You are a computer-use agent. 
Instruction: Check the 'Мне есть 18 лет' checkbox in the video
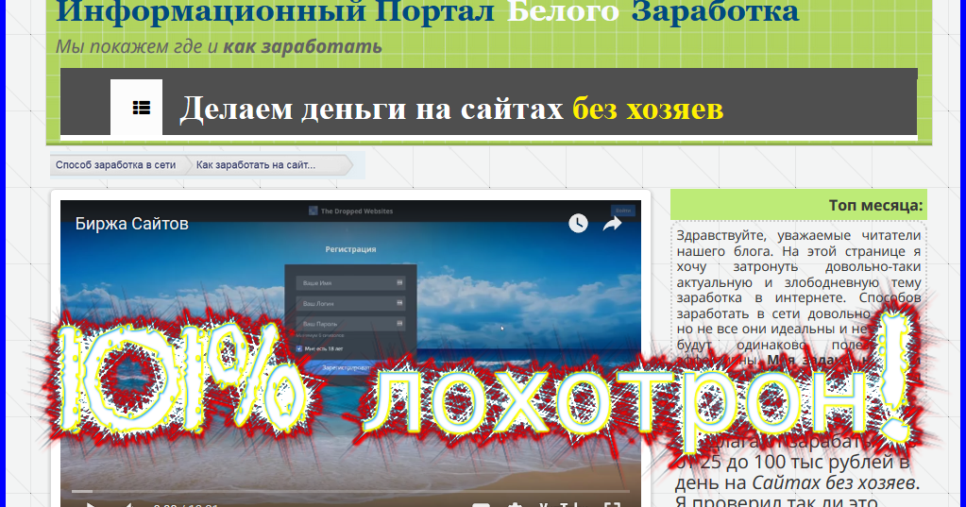click(x=299, y=348)
